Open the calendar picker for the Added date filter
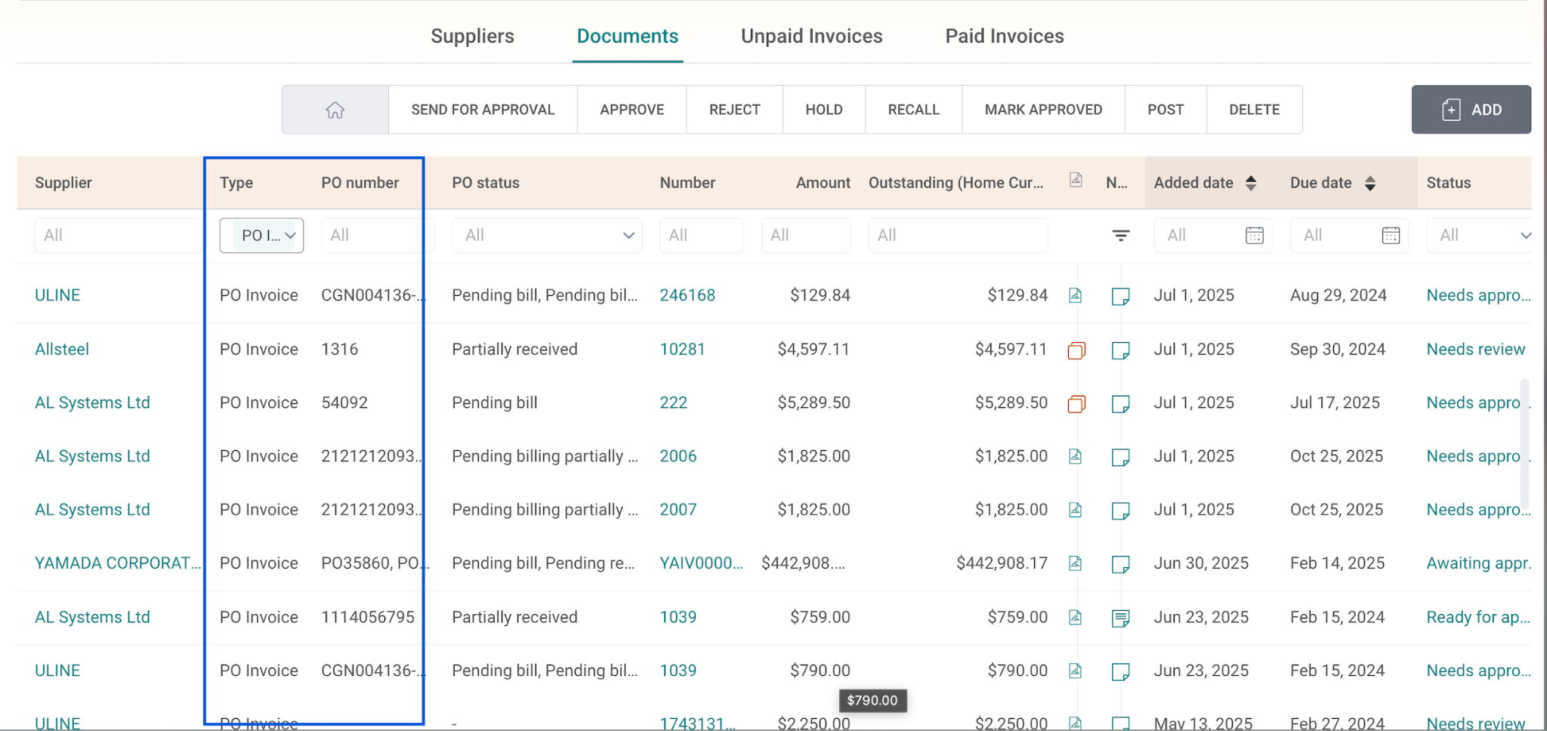Viewport: 1547px width, 731px height. 1255,236
